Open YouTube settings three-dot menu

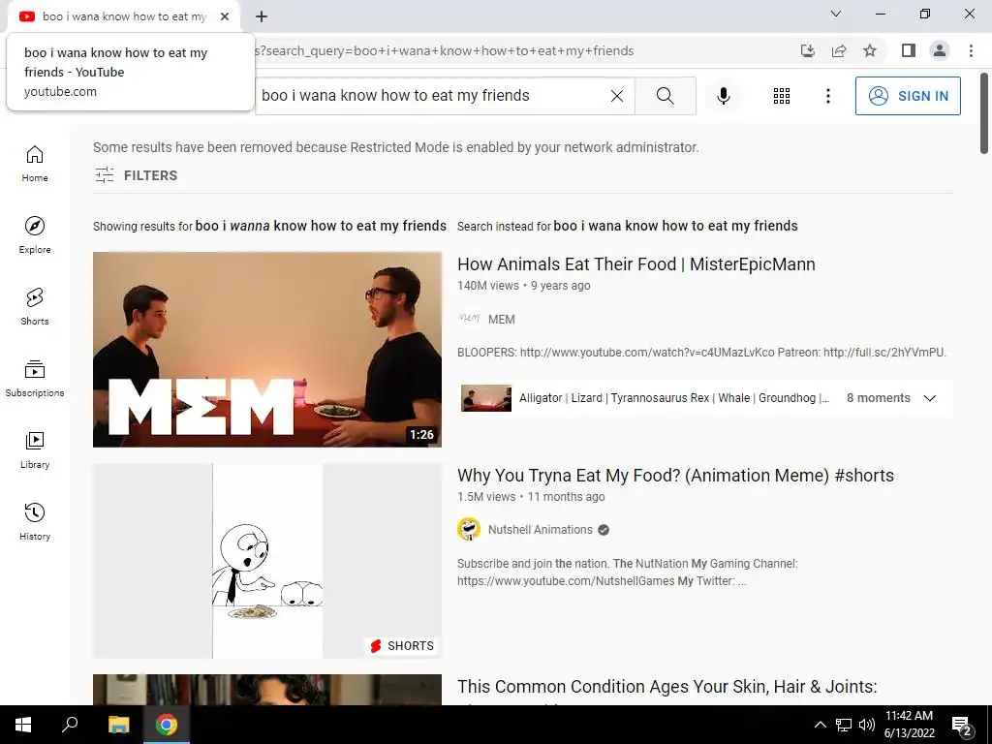[827, 96]
